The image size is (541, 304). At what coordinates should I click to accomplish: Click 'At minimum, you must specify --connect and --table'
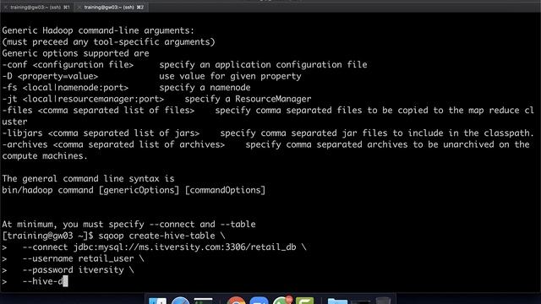pos(128,224)
